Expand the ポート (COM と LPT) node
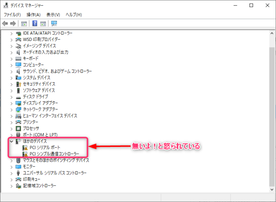The width and height of the screenshot is (276, 202). pyautogui.click(x=11, y=135)
